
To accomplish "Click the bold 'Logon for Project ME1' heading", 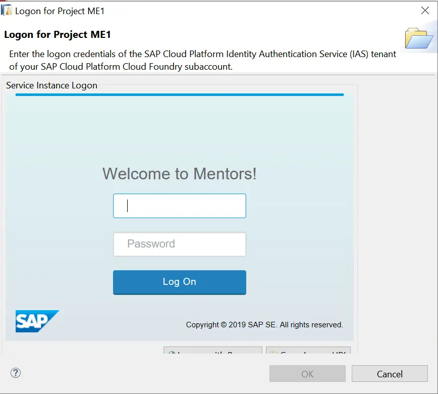I will [x=58, y=34].
